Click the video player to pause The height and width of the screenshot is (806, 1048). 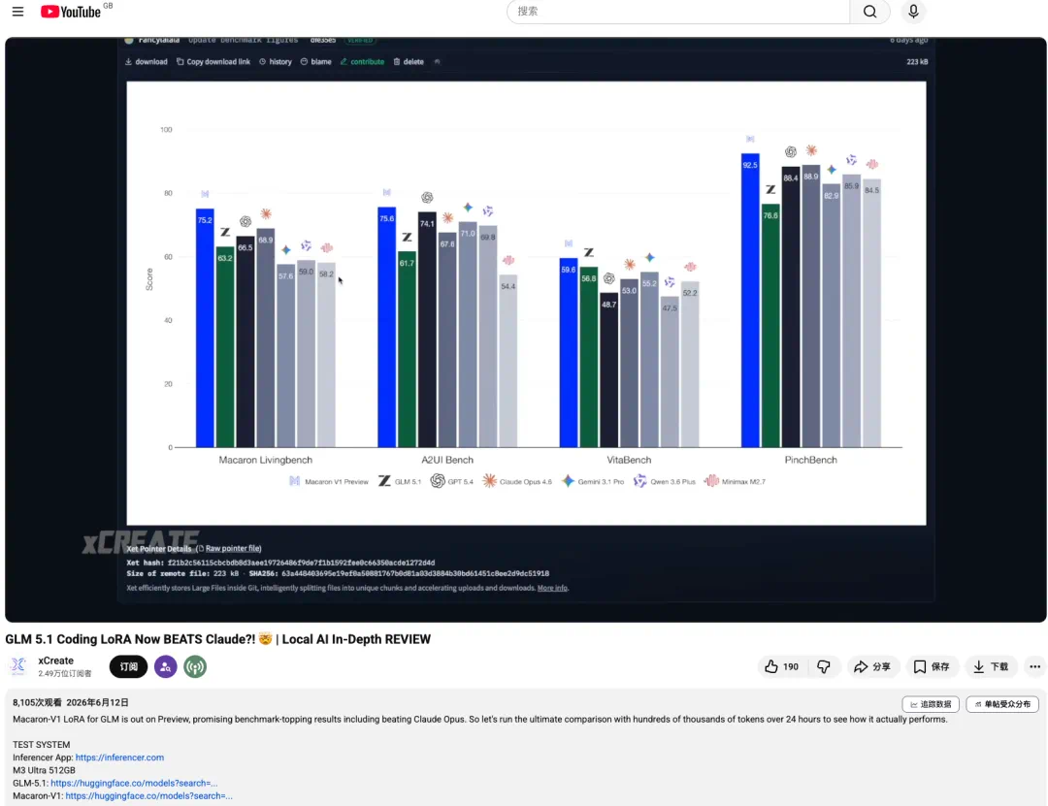pos(525,330)
